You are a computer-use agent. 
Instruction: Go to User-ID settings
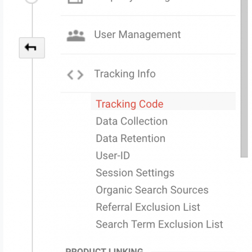pyautogui.click(x=113, y=155)
